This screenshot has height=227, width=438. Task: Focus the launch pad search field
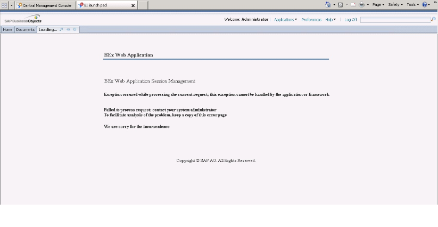[x=395, y=20]
